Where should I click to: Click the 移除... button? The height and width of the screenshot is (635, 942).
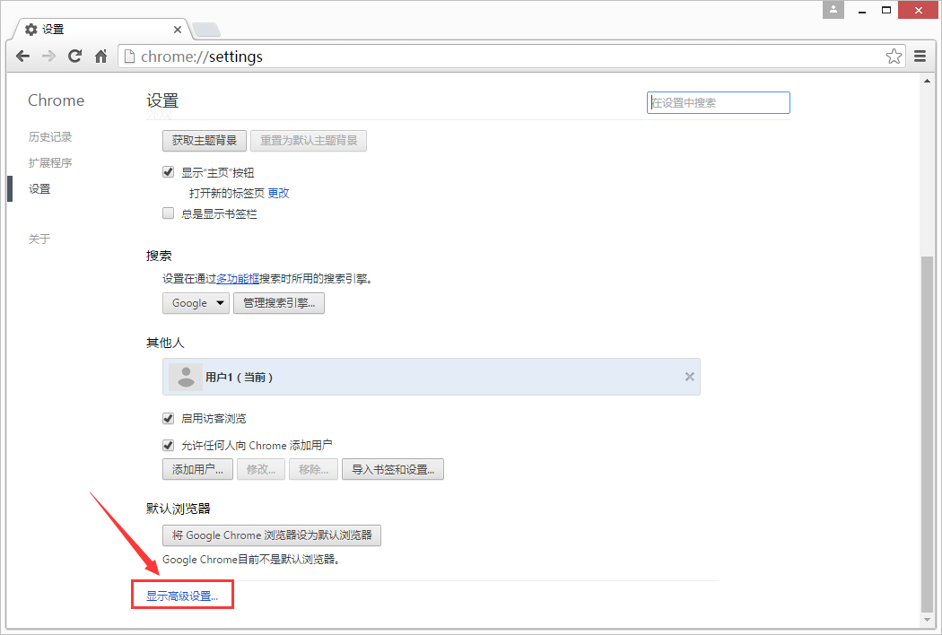[314, 469]
